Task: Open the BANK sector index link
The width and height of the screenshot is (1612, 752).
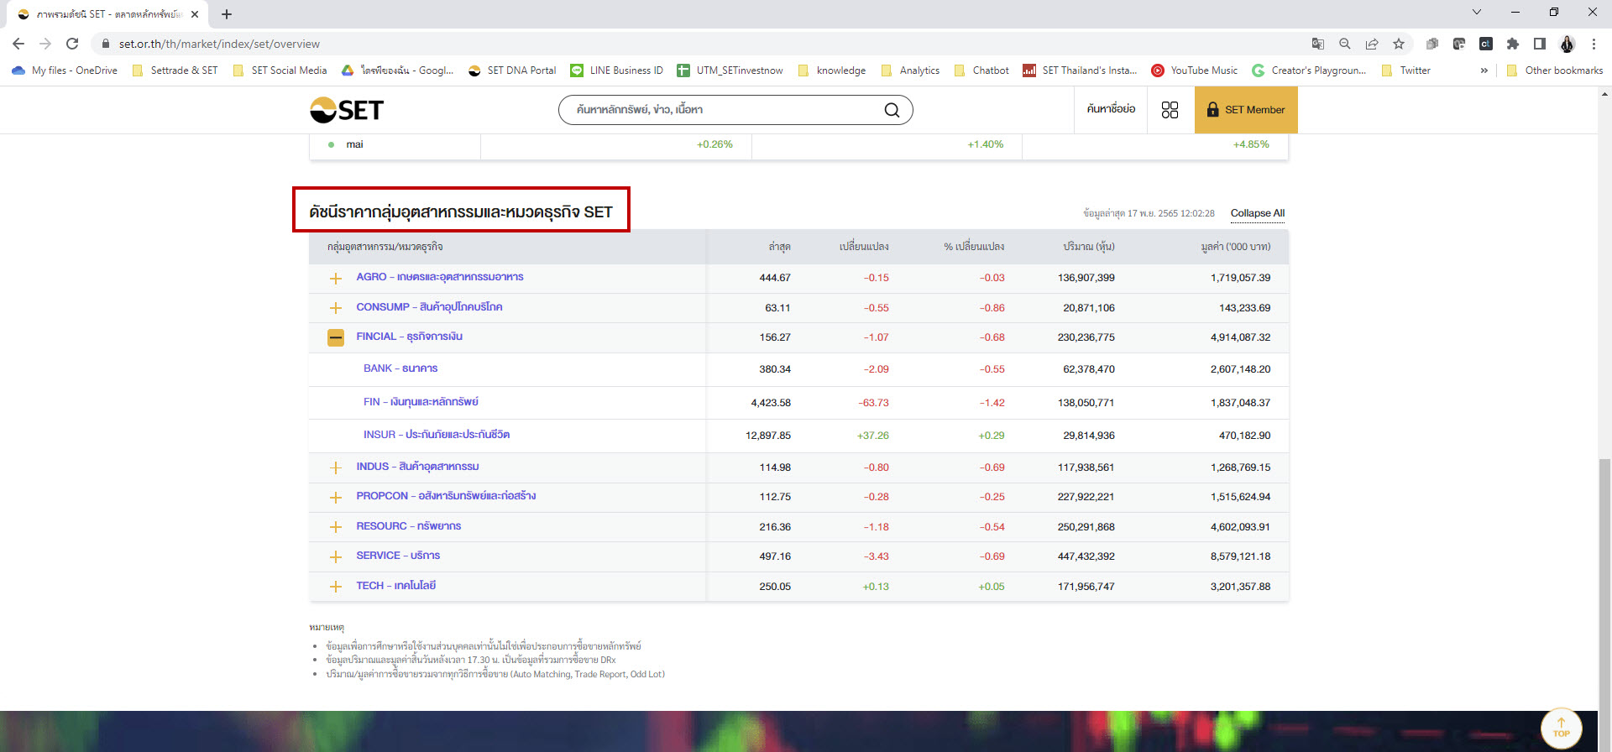Action: 400,368
